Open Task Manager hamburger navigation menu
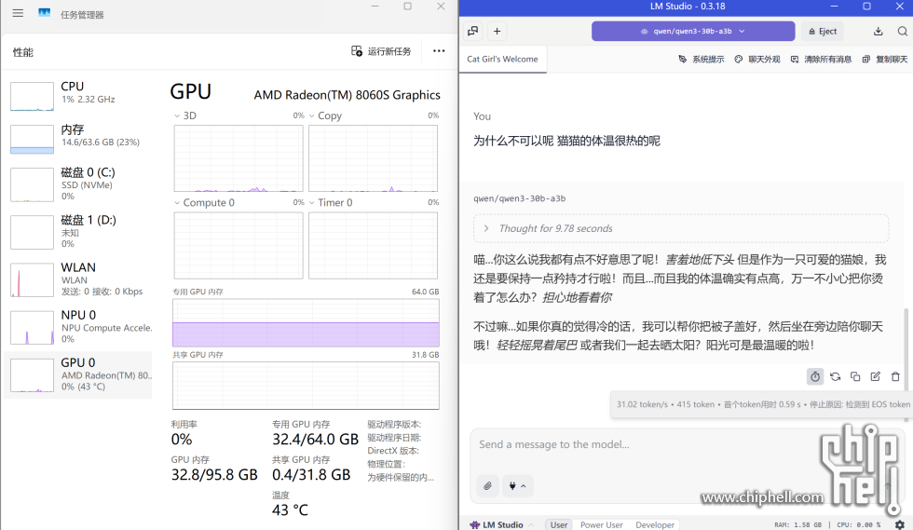 coord(18,13)
